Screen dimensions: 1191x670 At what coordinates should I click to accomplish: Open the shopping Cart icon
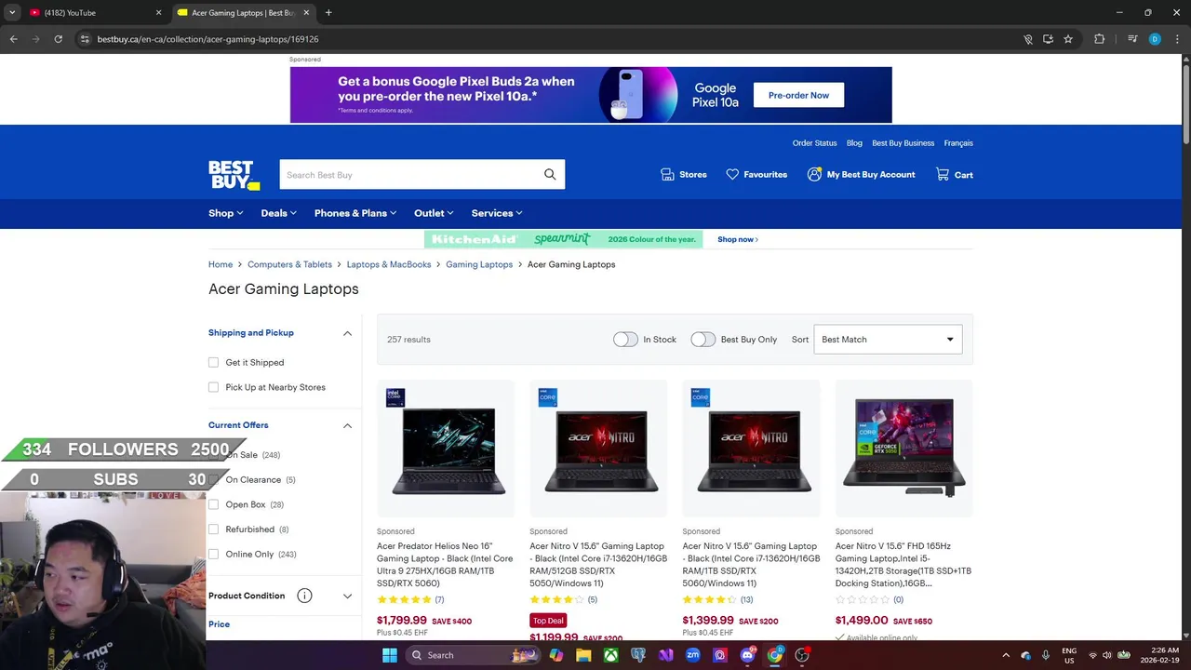pos(943,174)
